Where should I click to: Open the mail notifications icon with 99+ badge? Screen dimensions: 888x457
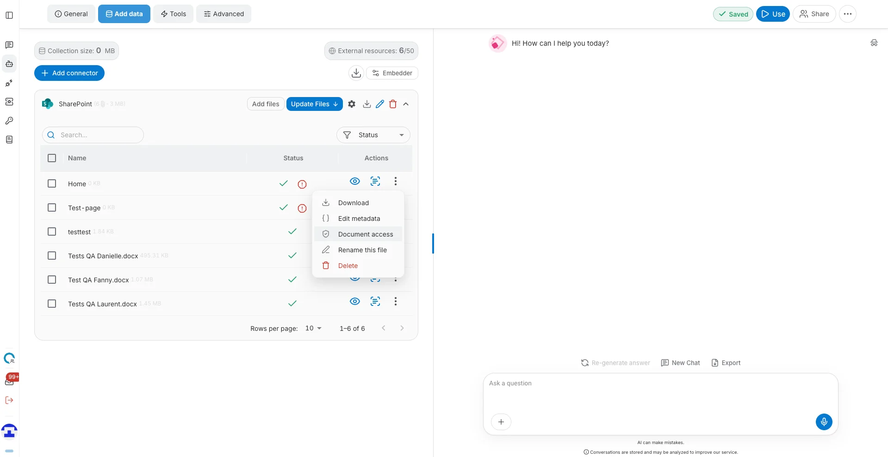pyautogui.click(x=10, y=380)
